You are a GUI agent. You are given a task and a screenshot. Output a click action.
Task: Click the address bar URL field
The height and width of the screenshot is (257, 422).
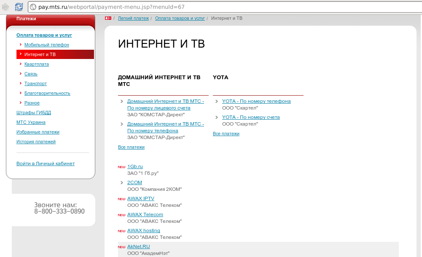(x=226, y=7)
